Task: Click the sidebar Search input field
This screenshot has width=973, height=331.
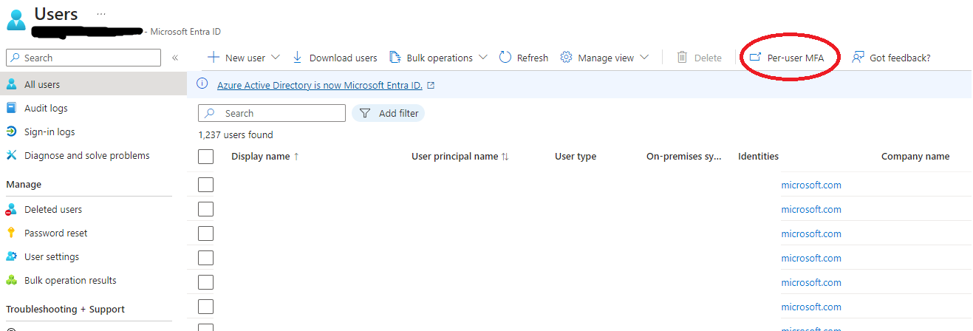Action: [83, 58]
